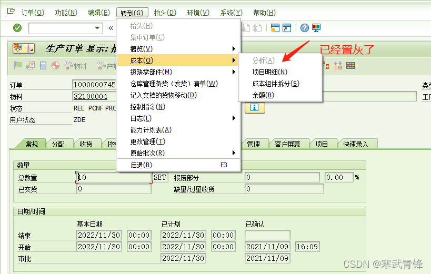431x274 pixels.
Task: Click the 审批 planned date field
Action: click(183, 258)
